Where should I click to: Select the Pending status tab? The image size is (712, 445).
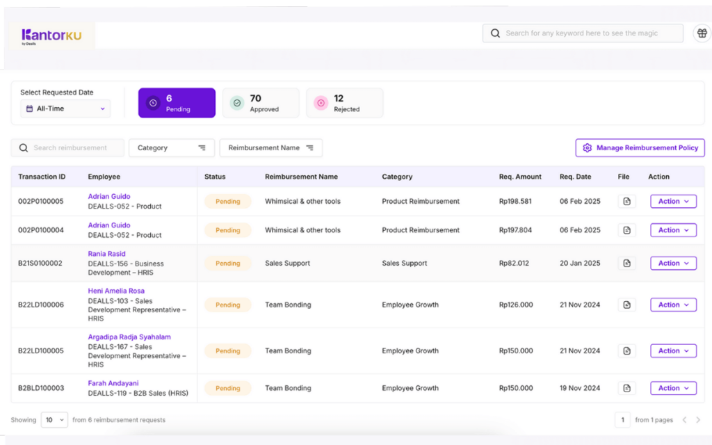(177, 103)
